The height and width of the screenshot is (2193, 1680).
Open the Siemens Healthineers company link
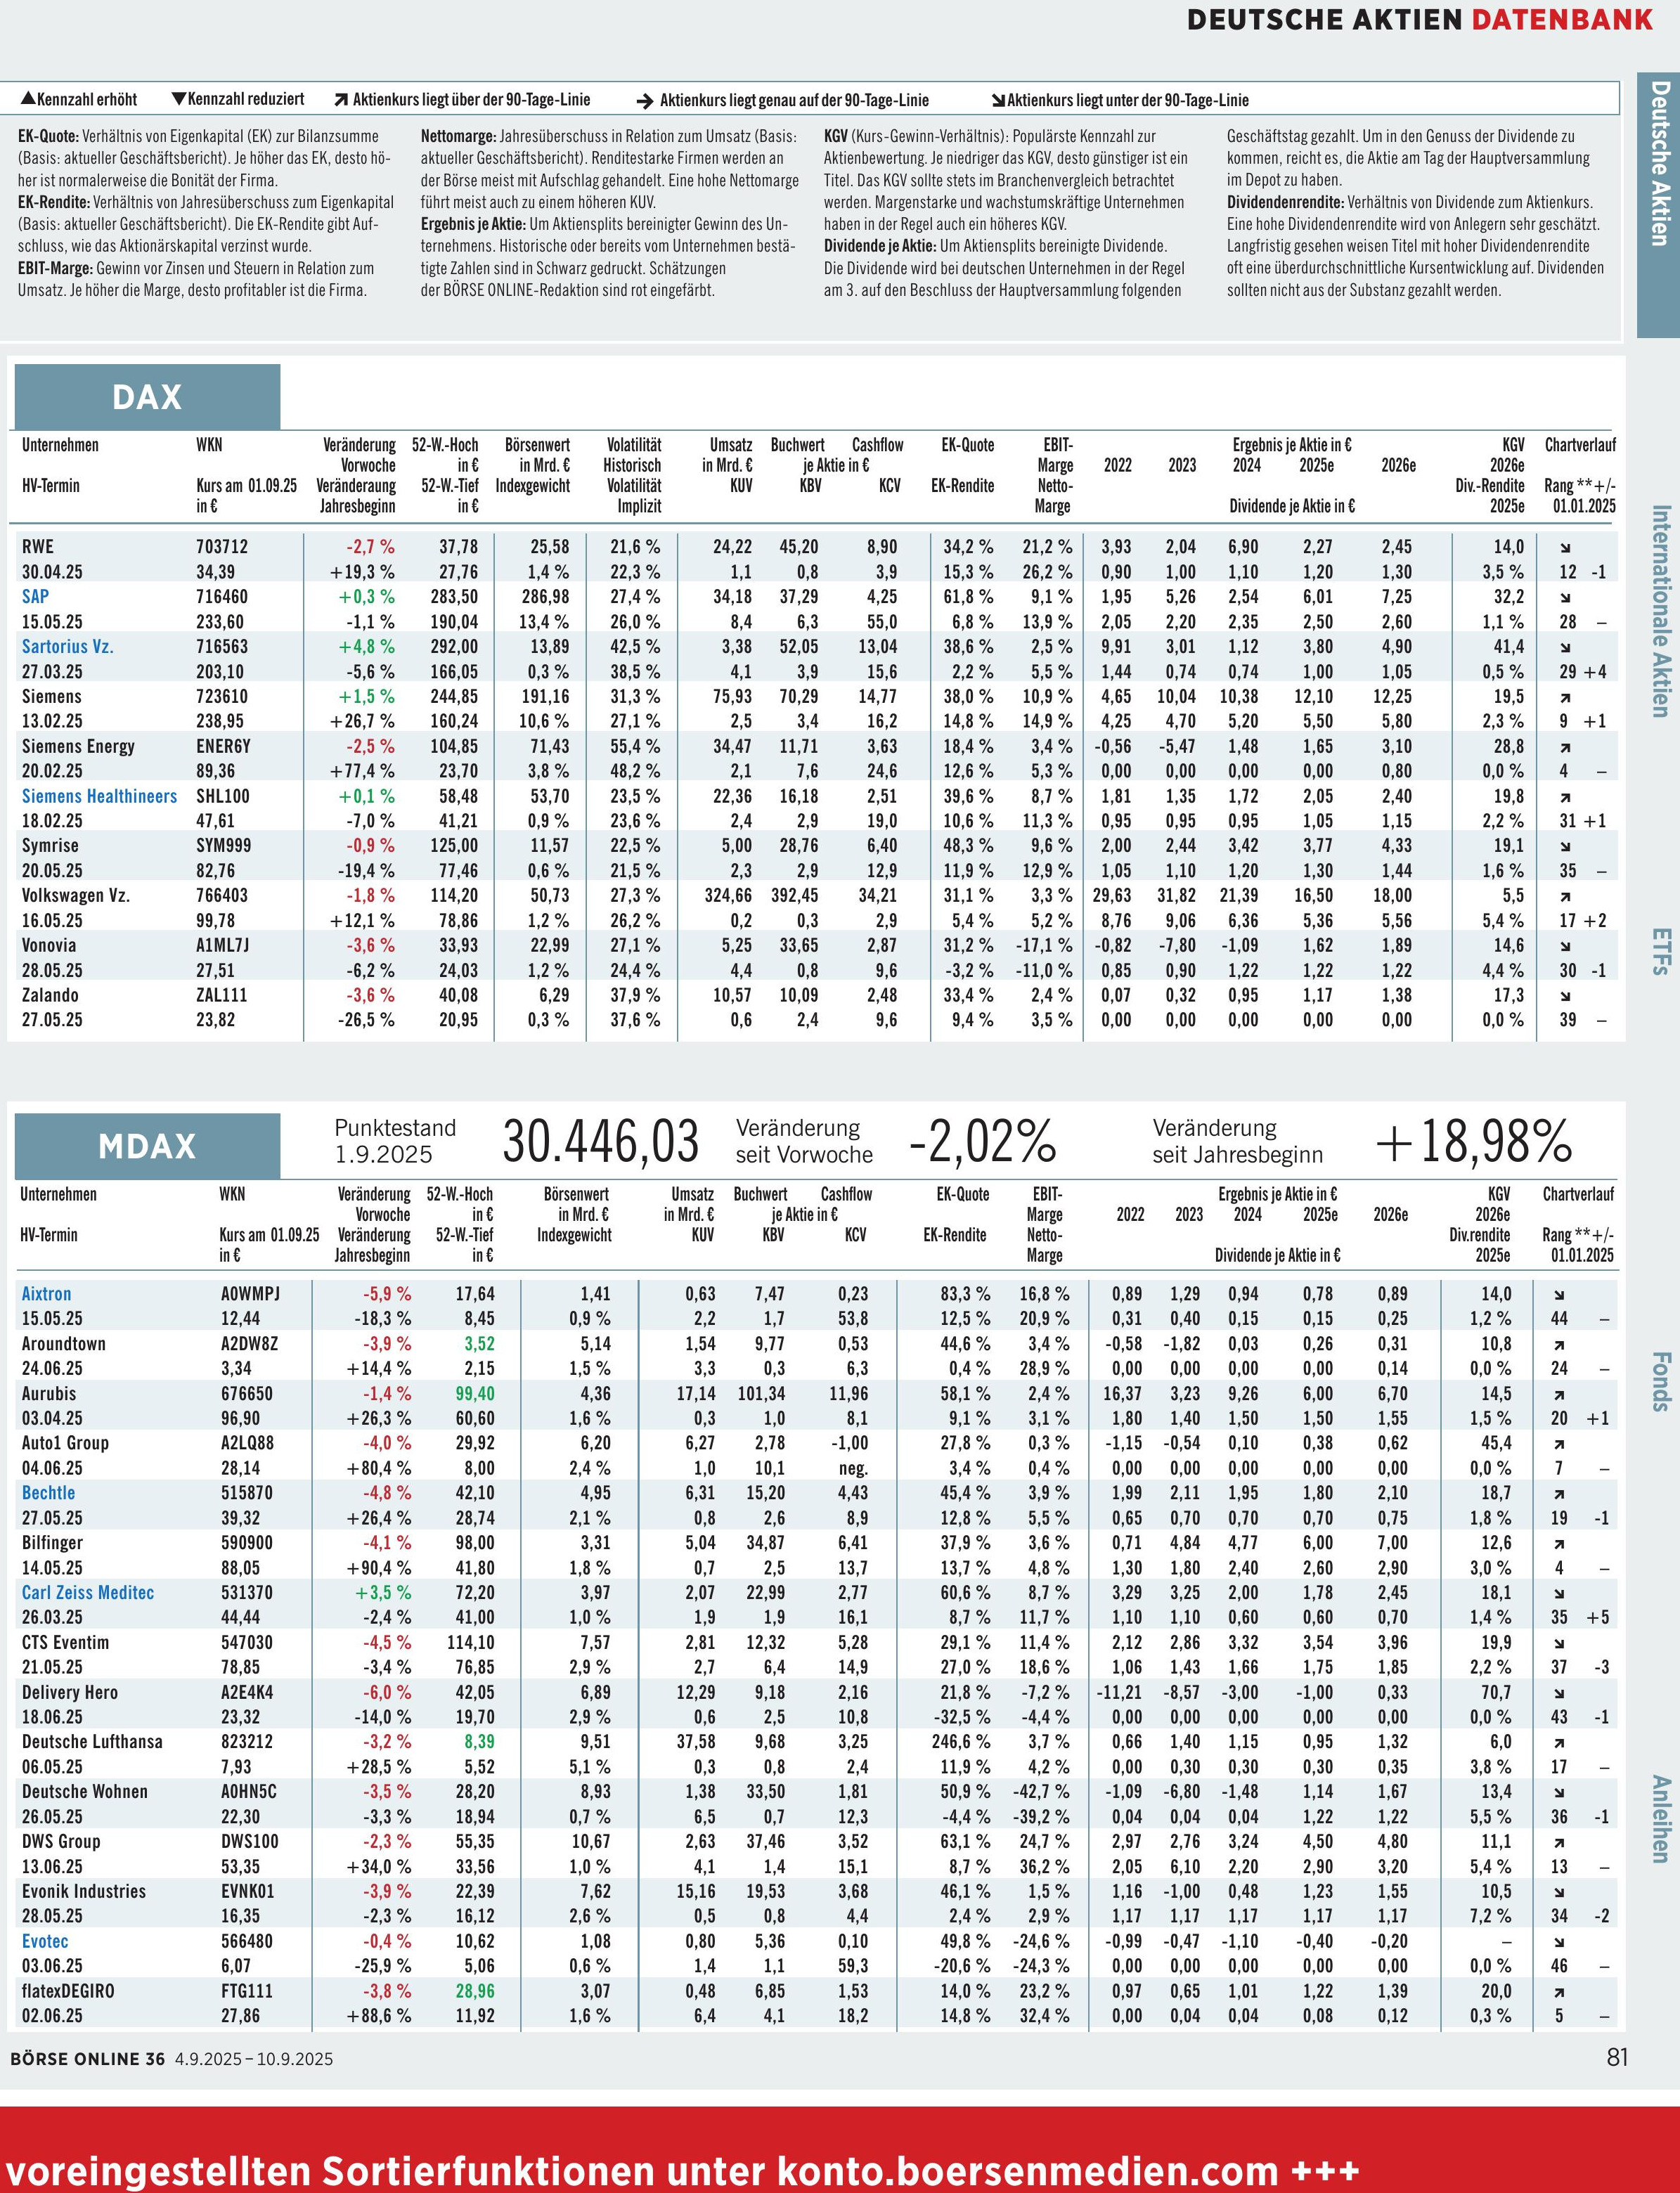tap(99, 796)
